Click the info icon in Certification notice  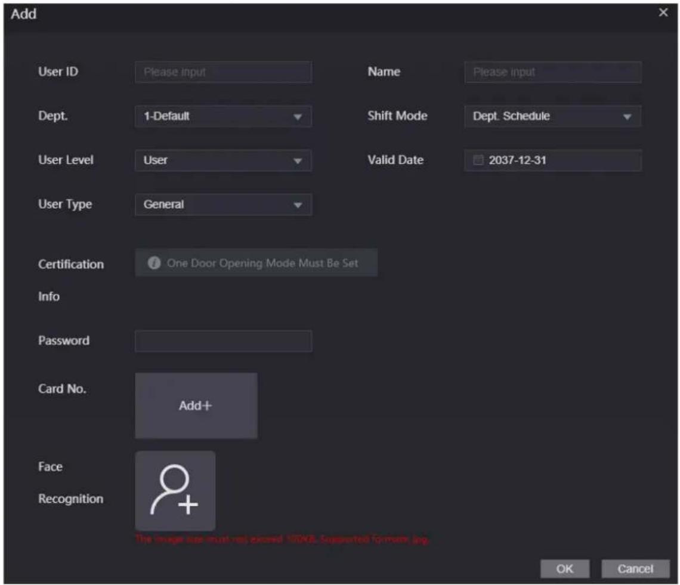pyautogui.click(x=154, y=263)
